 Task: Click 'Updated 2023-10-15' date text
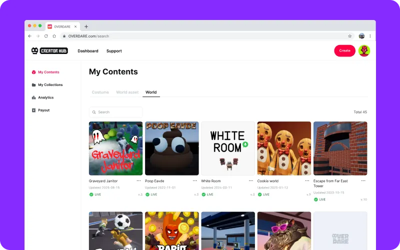(328, 192)
